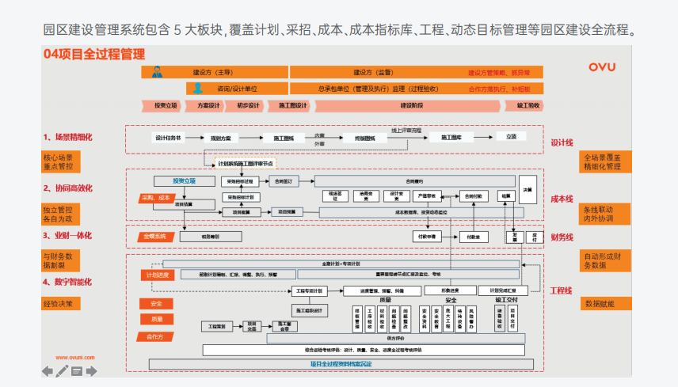Image resolution: width=678 pixels, height=387 pixels.
Task: Click the previous slide arrow icon
Action: pos(48,370)
